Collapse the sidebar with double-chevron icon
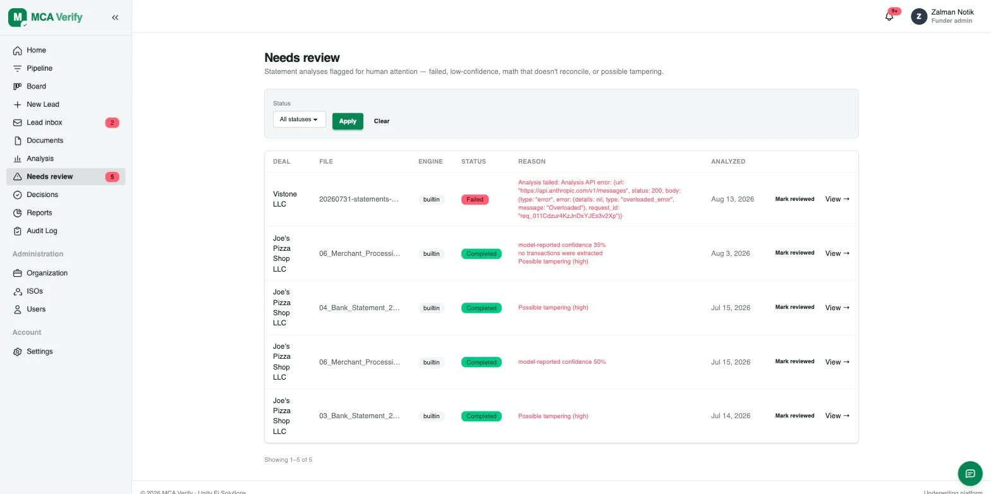The image size is (991, 494). [x=115, y=18]
